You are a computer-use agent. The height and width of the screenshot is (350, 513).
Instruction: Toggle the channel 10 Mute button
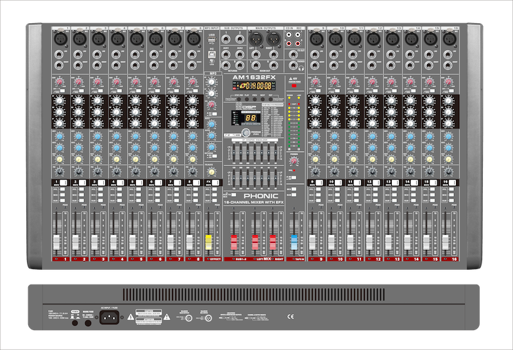click(339, 183)
